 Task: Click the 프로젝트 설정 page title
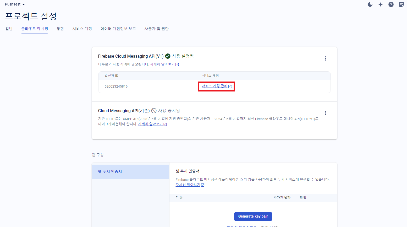[31, 16]
